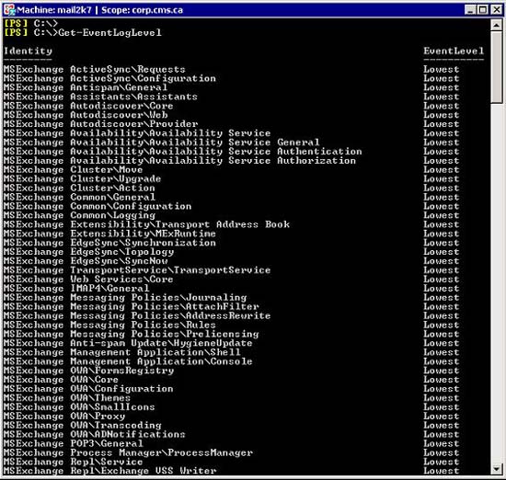The image size is (506, 480).
Task: Click the Transport Address Book row
Action: coord(231,224)
